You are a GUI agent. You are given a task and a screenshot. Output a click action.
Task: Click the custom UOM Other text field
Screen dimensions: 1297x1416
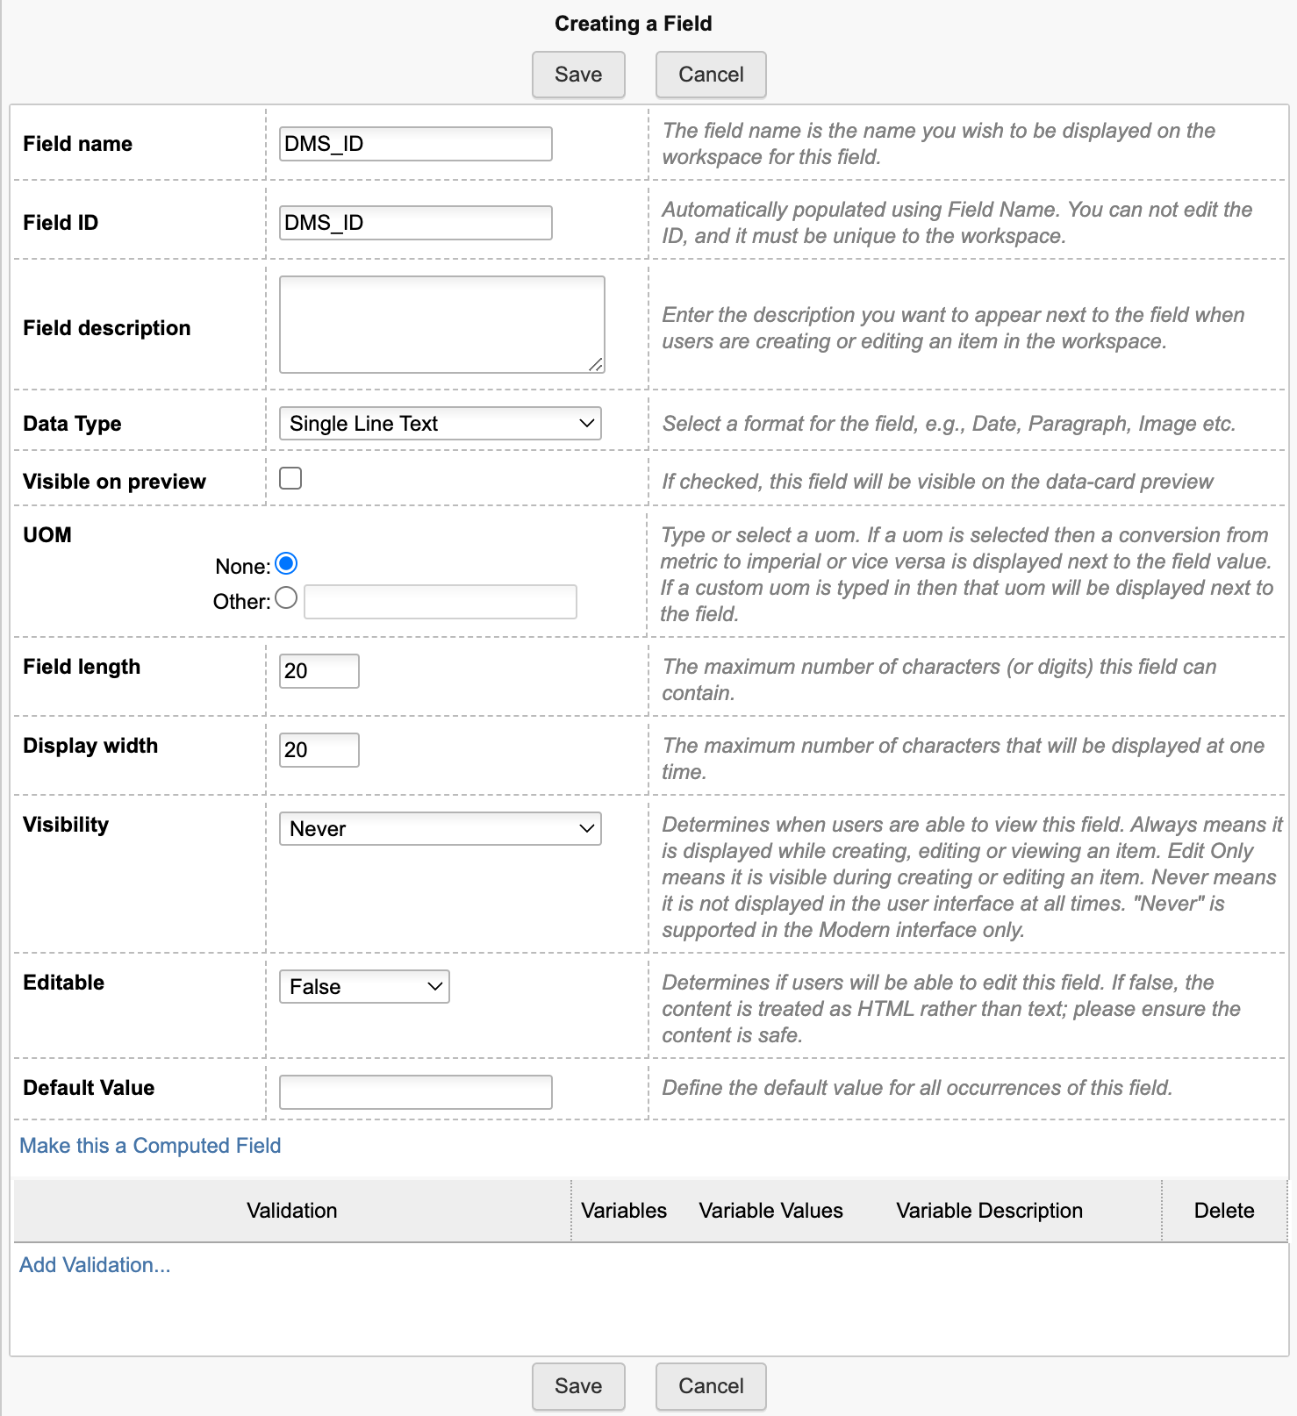440,602
